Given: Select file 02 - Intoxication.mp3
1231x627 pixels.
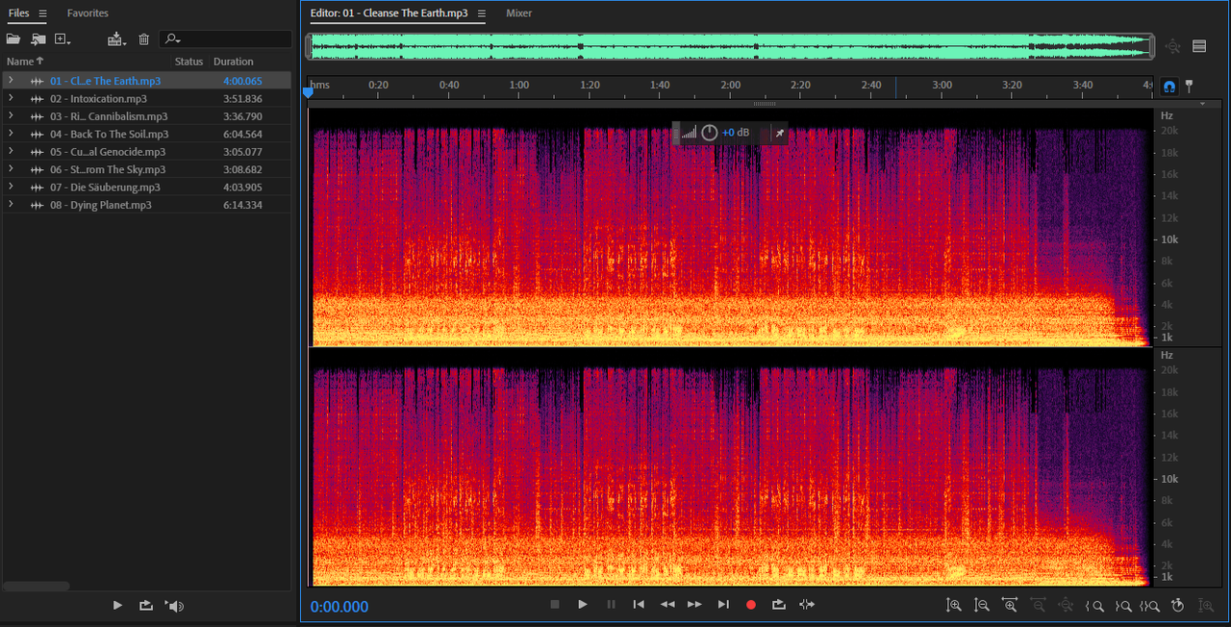Looking at the screenshot, I should point(98,99).
